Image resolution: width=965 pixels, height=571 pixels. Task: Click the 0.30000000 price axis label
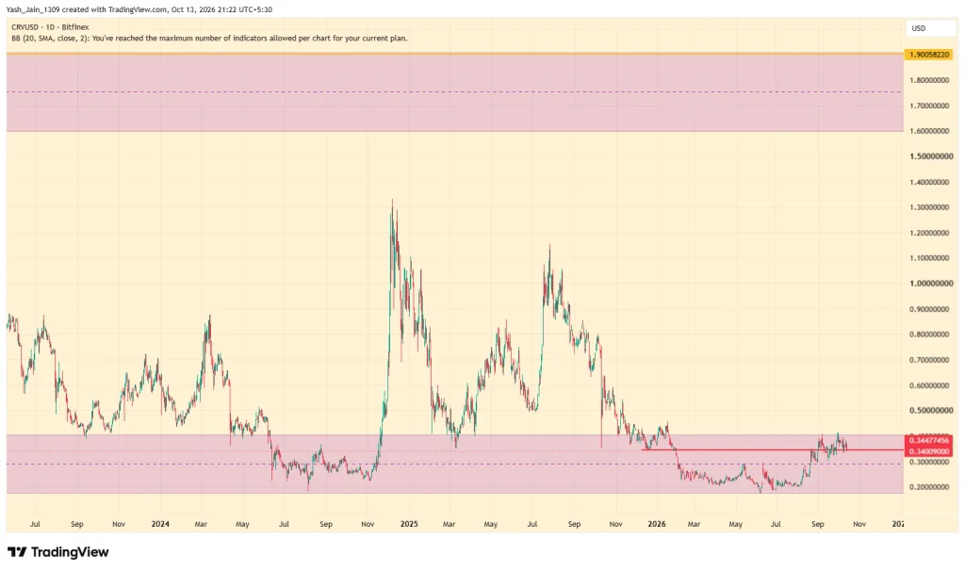(x=929, y=462)
